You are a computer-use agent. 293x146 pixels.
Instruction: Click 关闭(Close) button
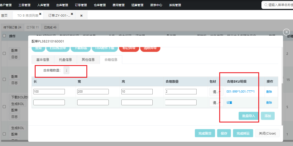coord(267,133)
